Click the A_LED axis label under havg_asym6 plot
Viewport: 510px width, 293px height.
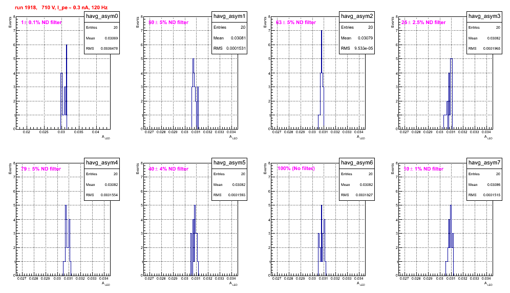(x=361, y=284)
